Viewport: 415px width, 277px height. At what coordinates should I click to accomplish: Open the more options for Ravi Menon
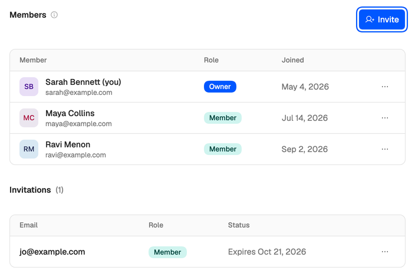[385, 149]
